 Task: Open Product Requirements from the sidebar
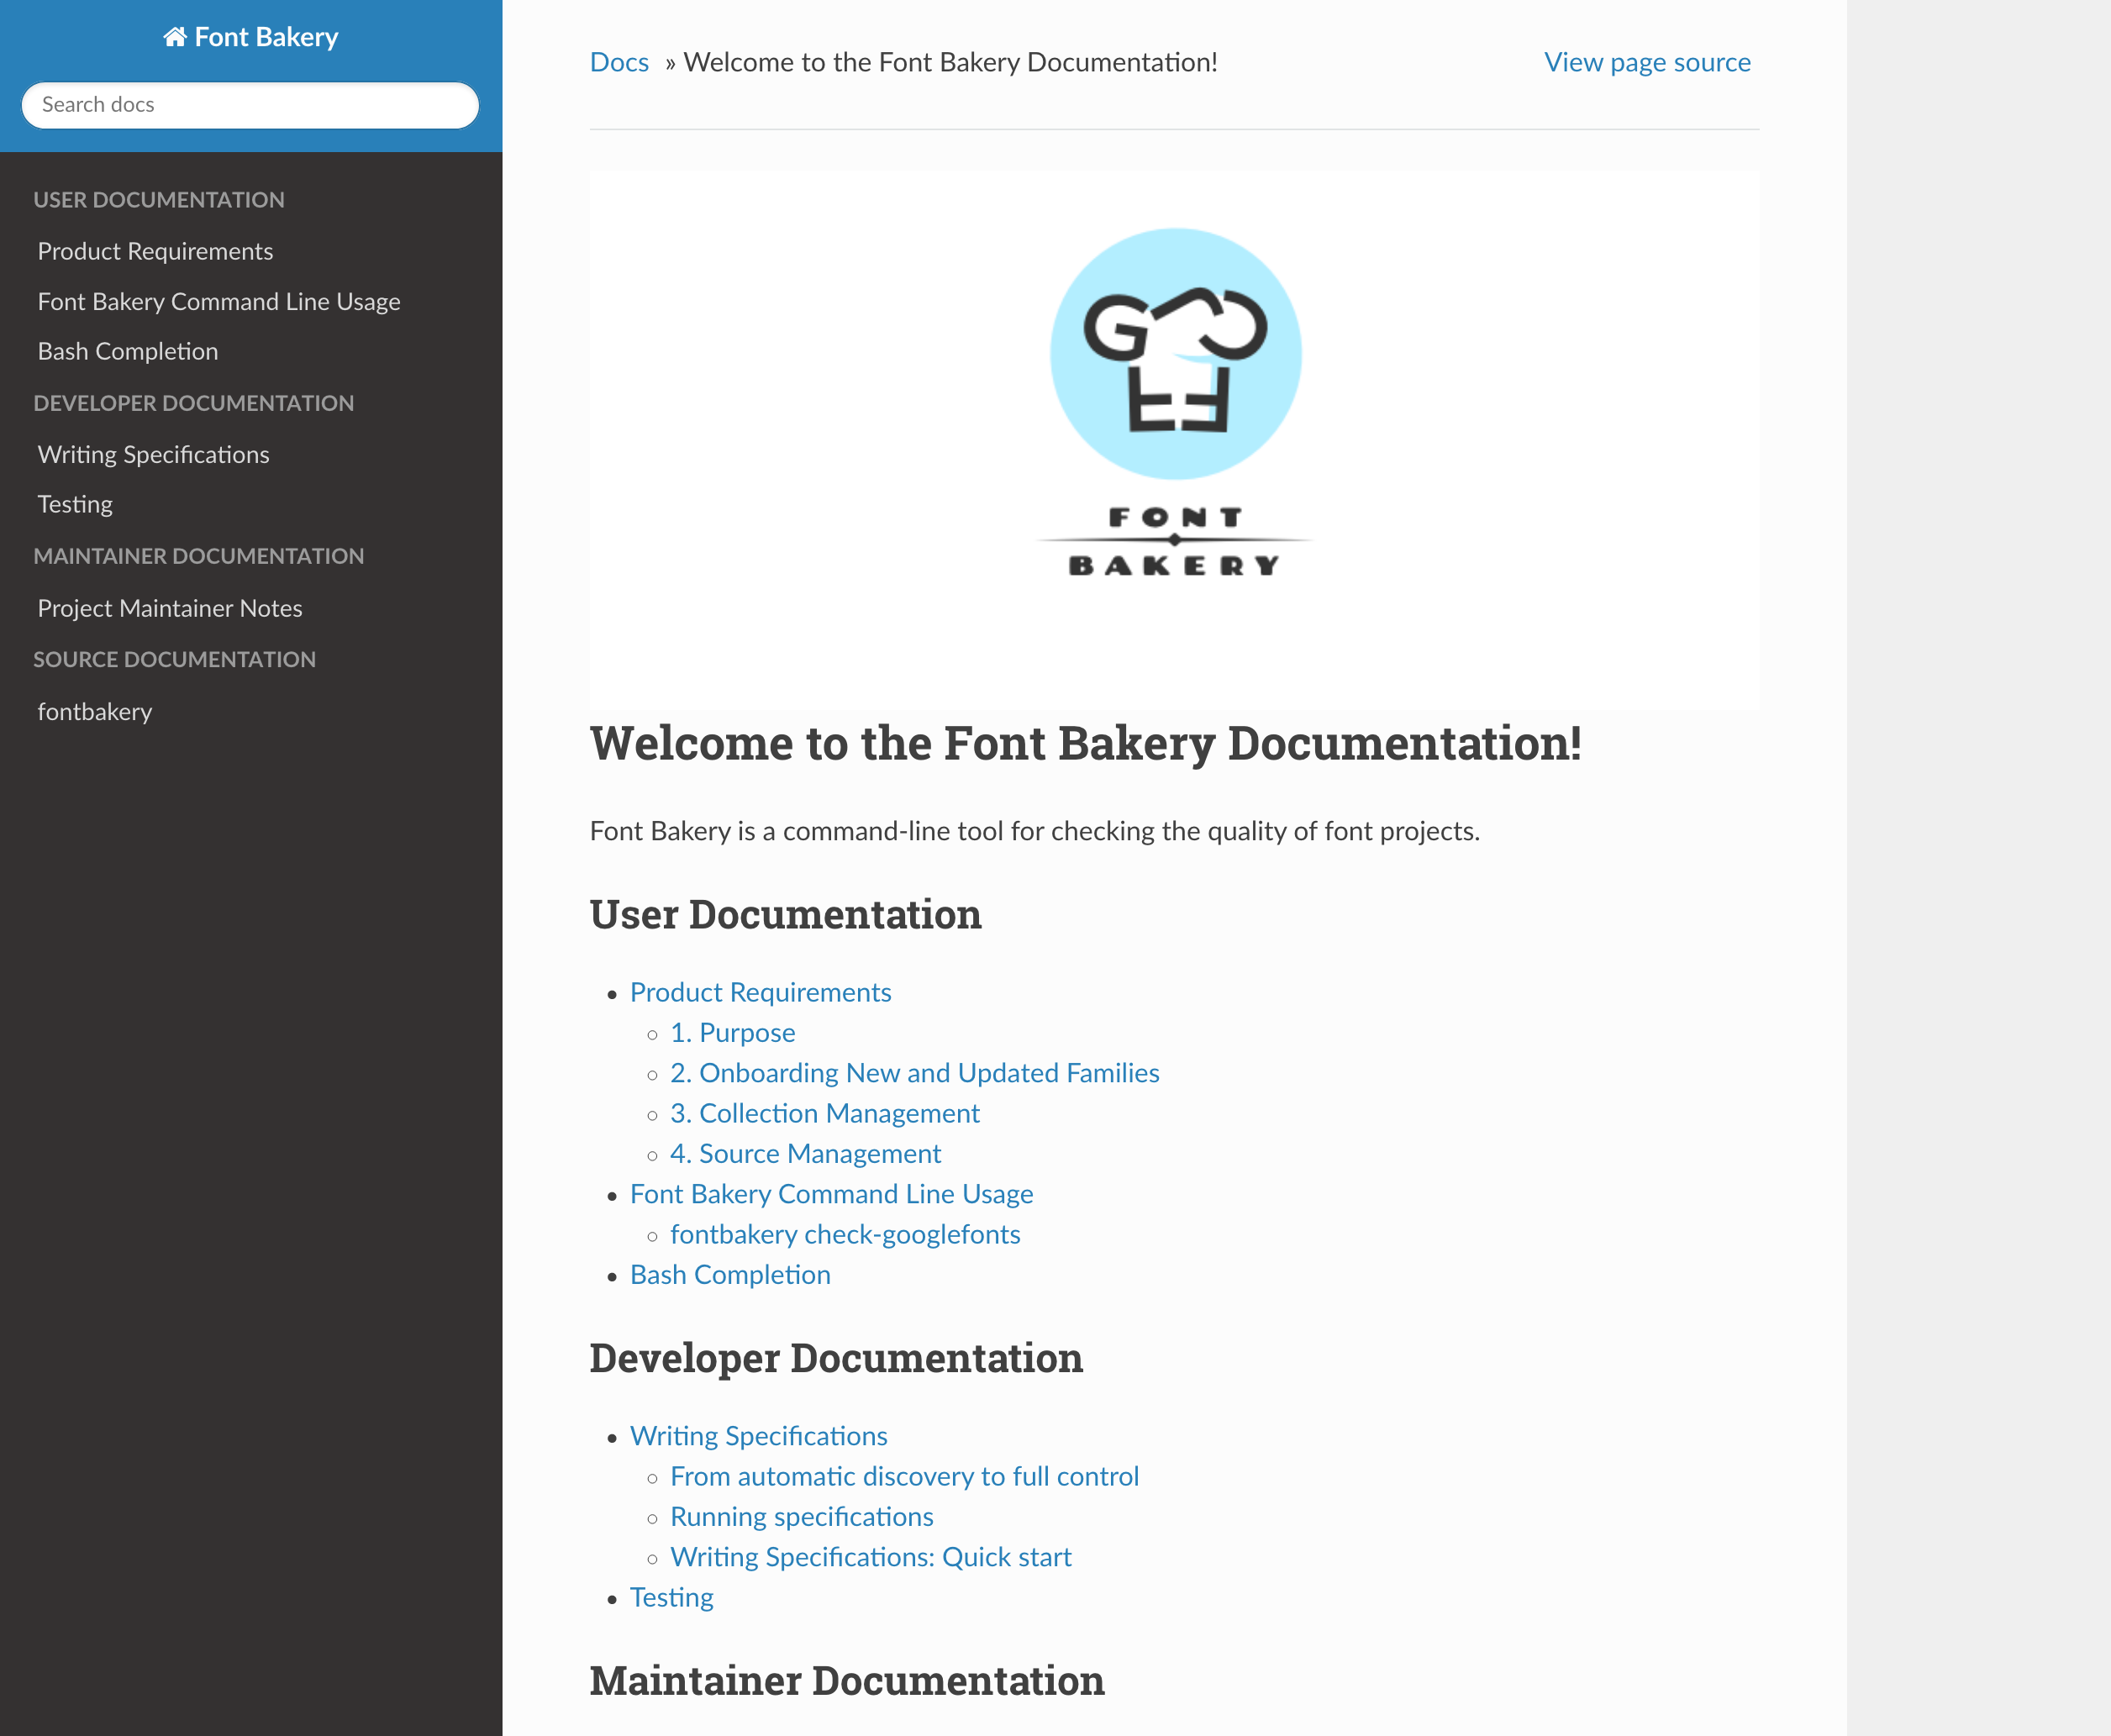(x=155, y=251)
